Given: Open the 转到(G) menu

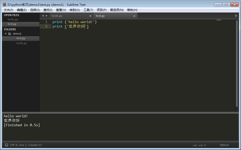Looking at the screenshot, I should point(75,10).
